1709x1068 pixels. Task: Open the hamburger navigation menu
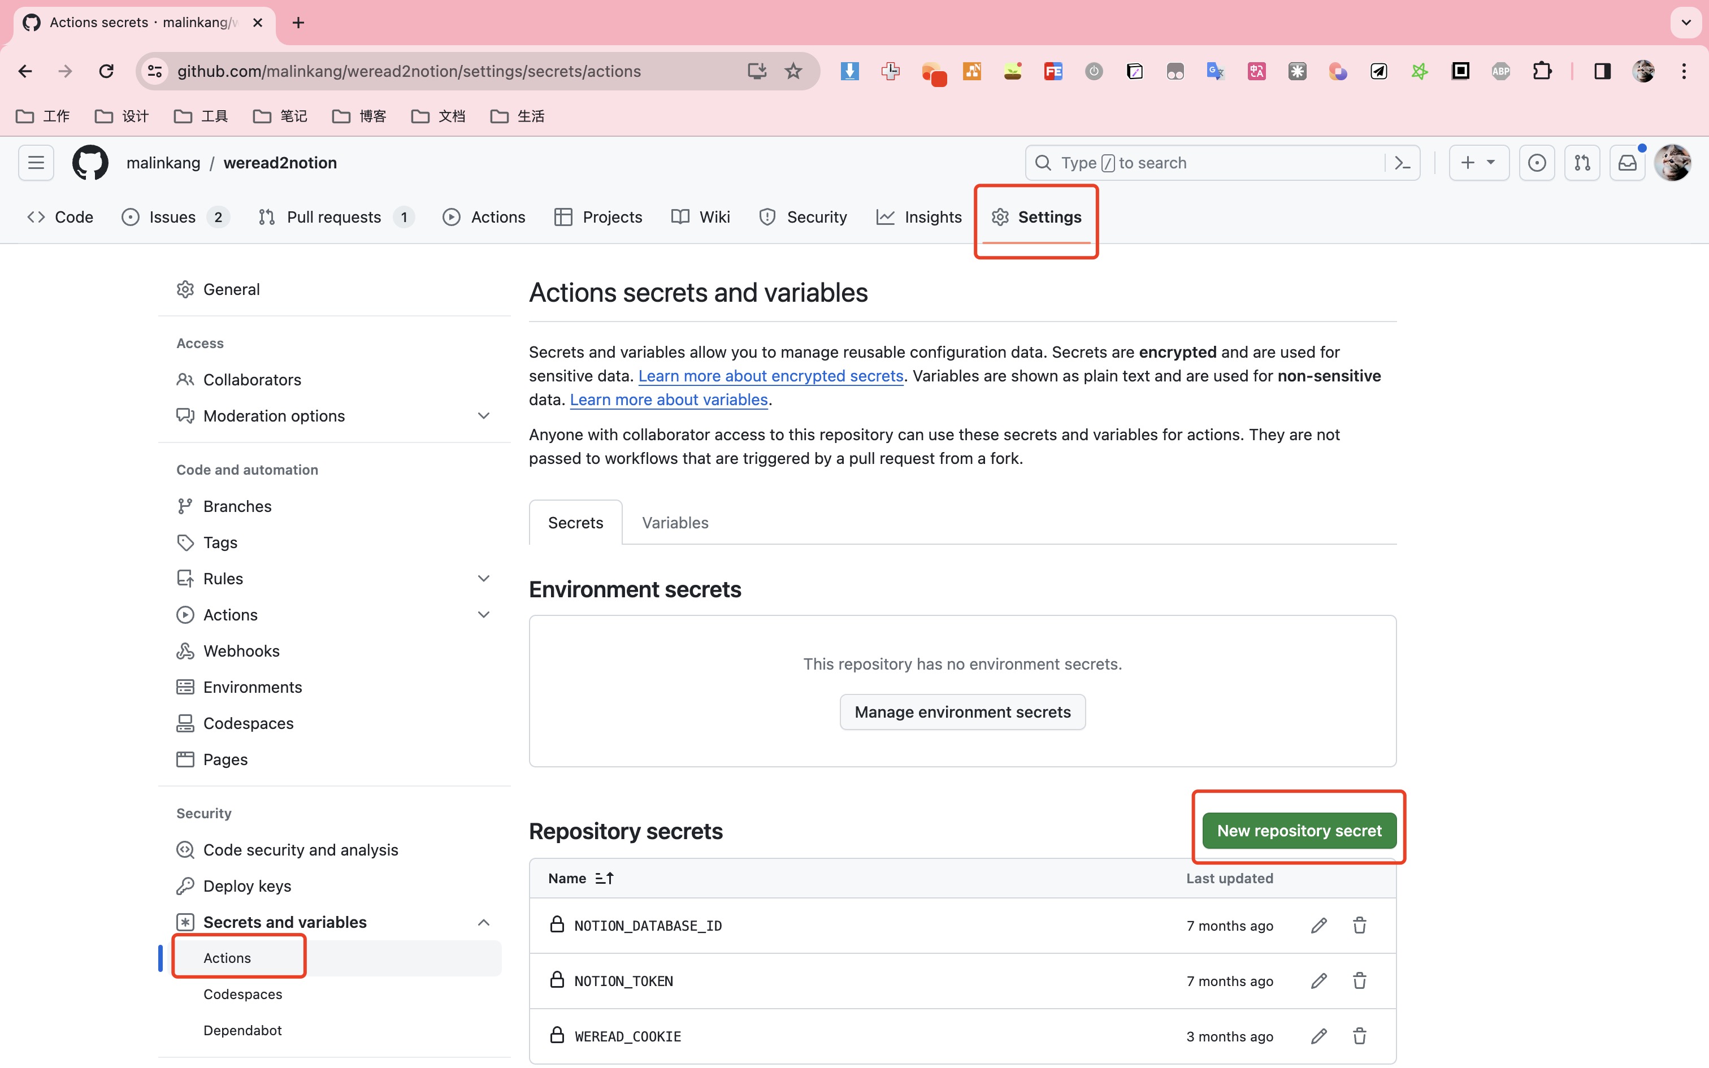tap(36, 163)
